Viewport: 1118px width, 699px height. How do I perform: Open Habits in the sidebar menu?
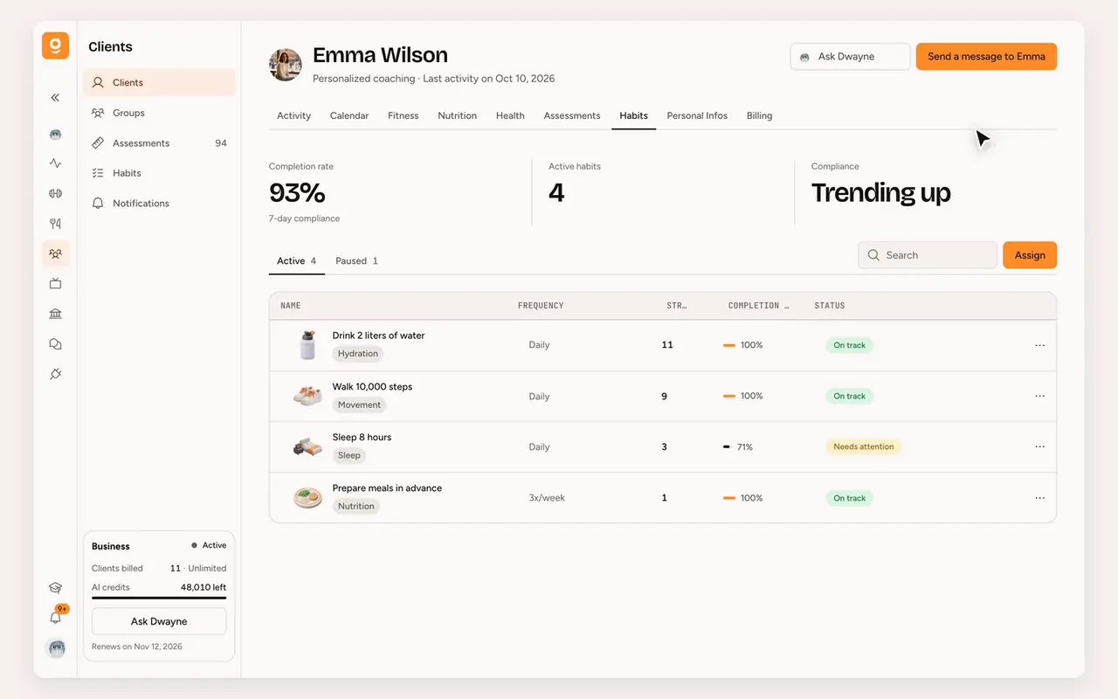pos(159,173)
